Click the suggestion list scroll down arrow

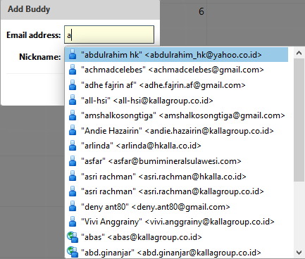299,253
